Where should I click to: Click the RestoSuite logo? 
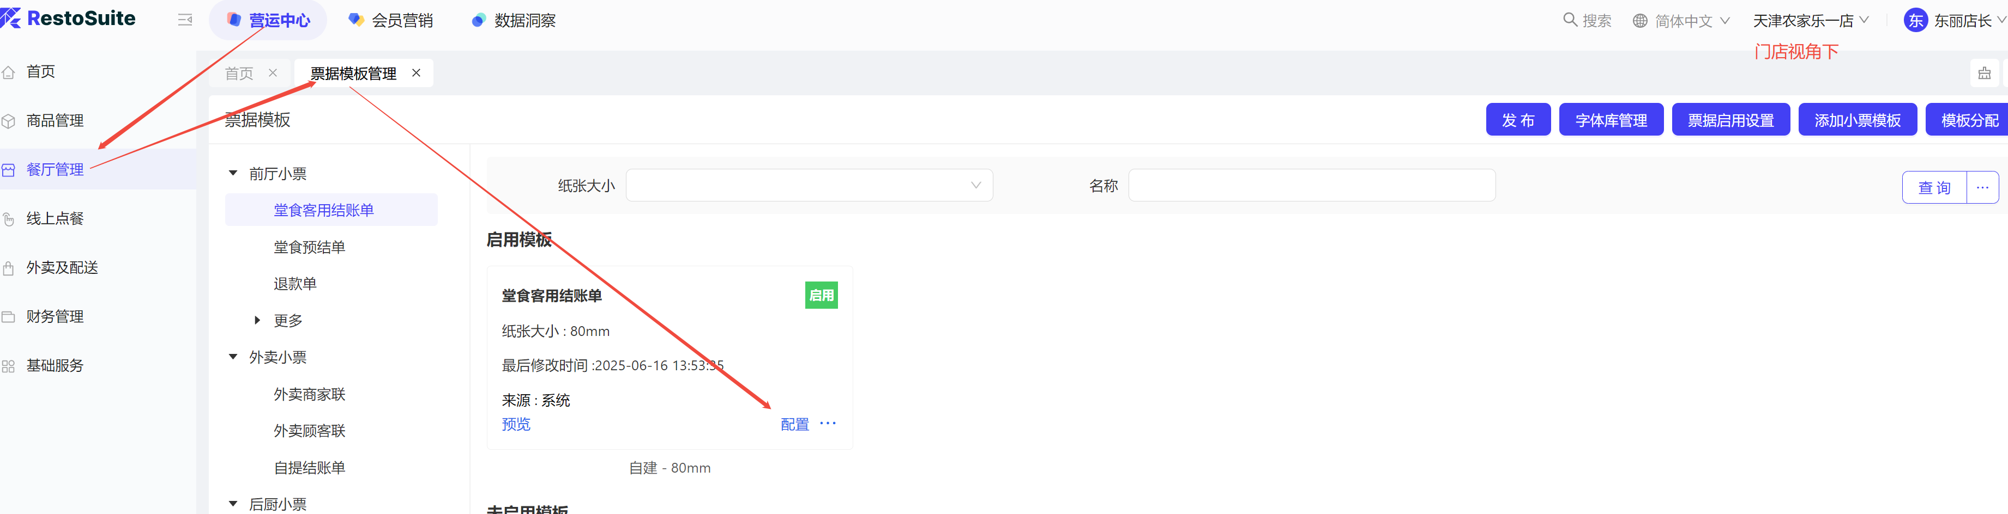pyautogui.click(x=69, y=19)
